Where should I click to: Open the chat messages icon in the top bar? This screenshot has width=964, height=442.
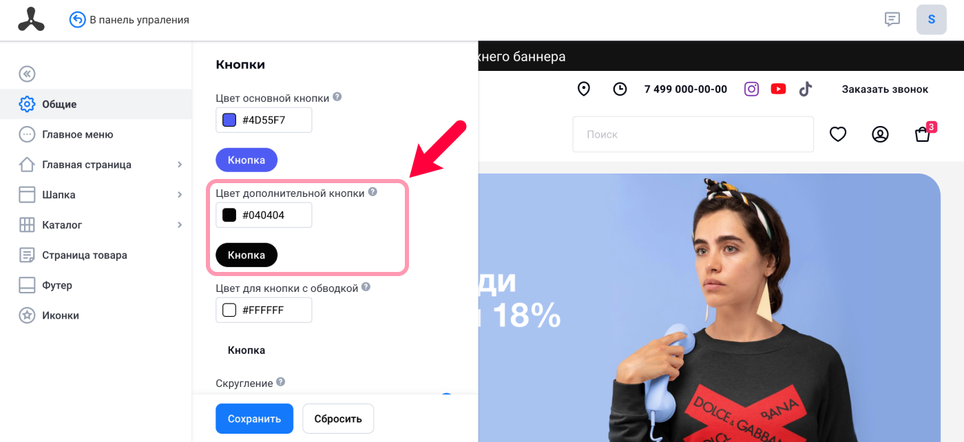(x=892, y=19)
